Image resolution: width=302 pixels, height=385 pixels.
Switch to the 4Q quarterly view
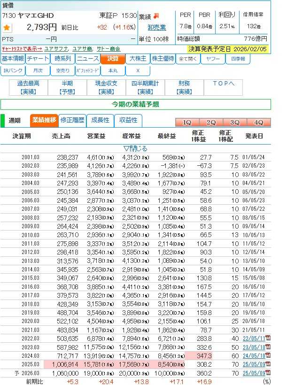tap(258, 122)
